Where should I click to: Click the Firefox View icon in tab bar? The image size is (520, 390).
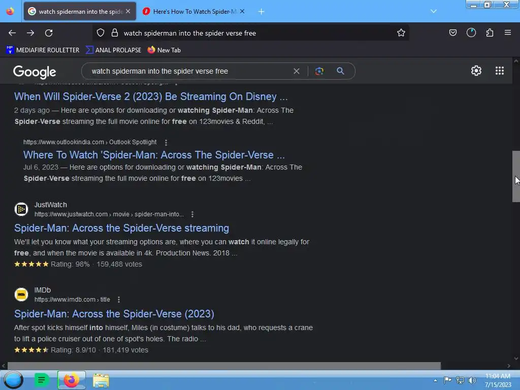10,11
